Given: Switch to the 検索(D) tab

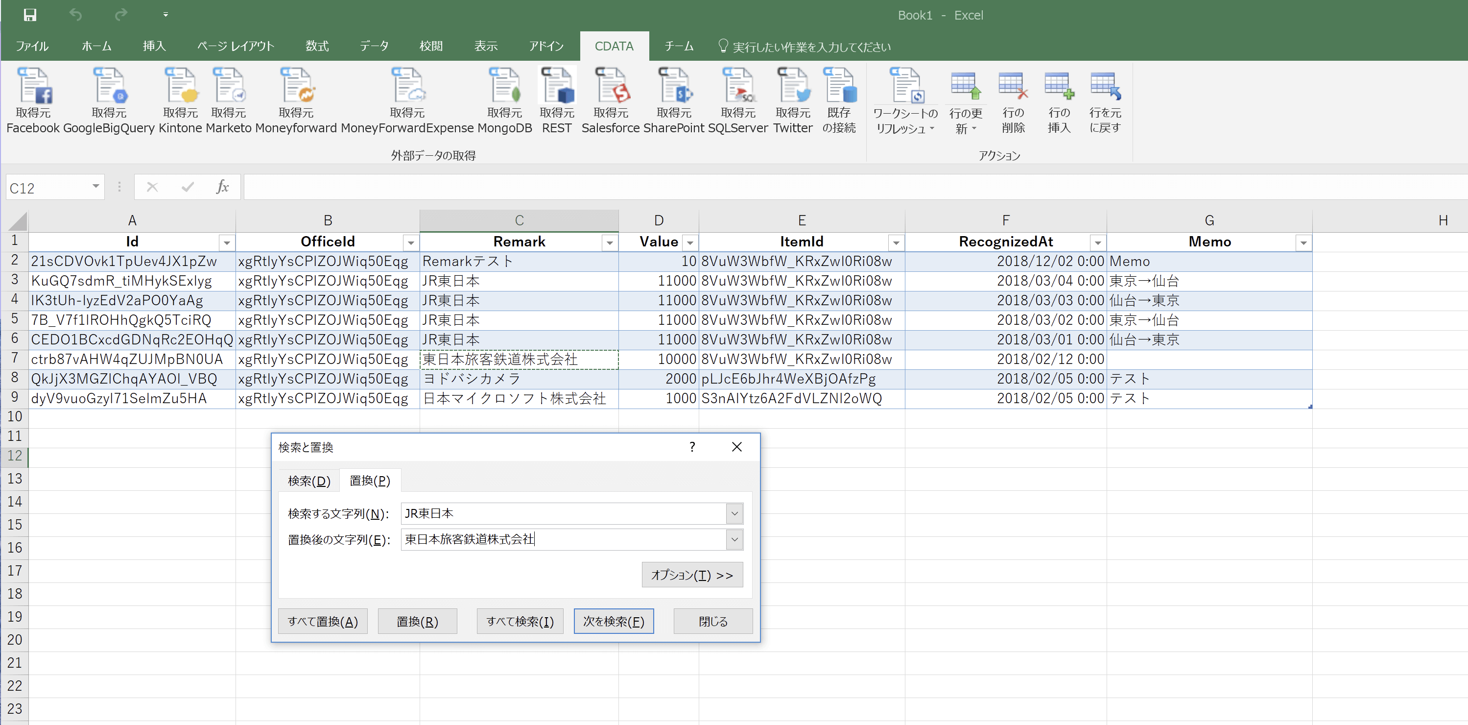Looking at the screenshot, I should coord(309,481).
